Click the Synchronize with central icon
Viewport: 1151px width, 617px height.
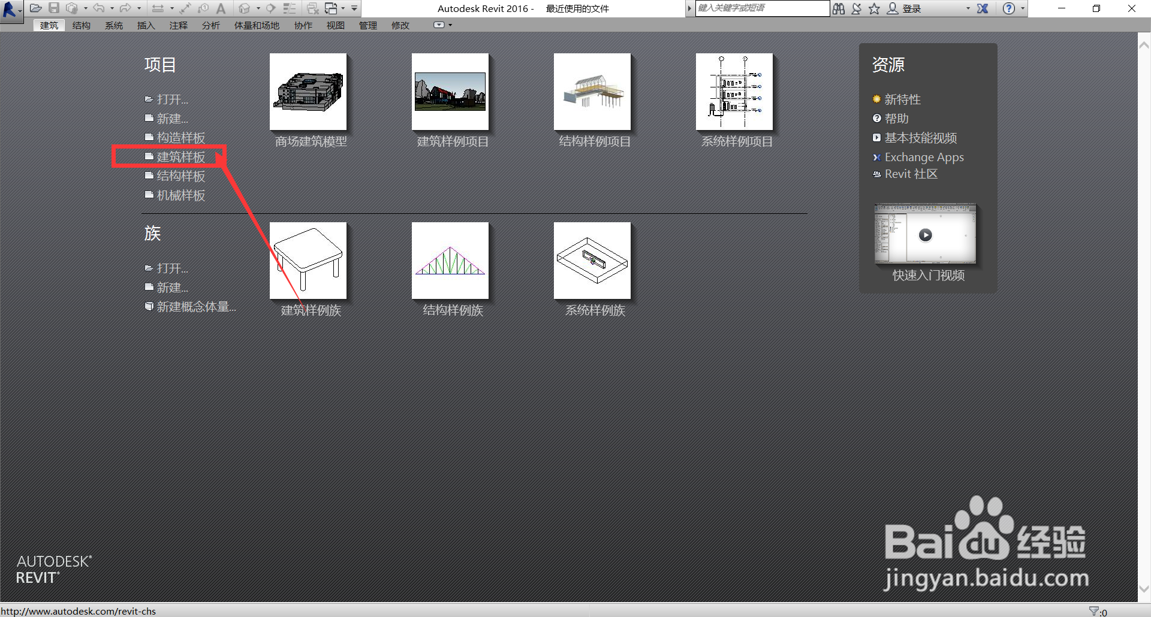click(x=72, y=8)
